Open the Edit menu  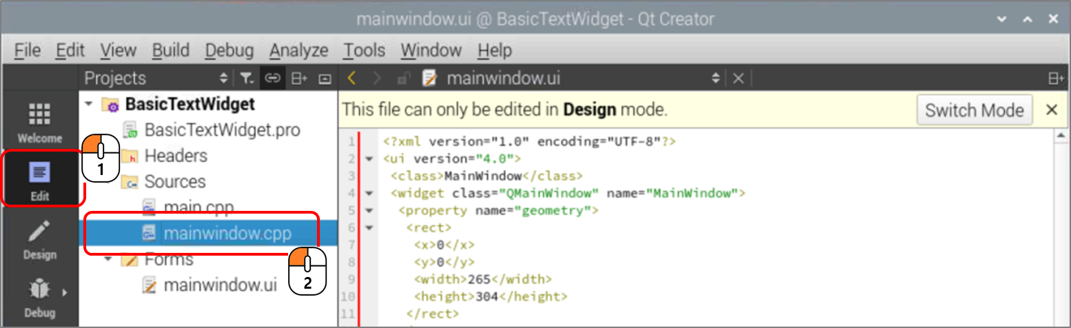[70, 50]
